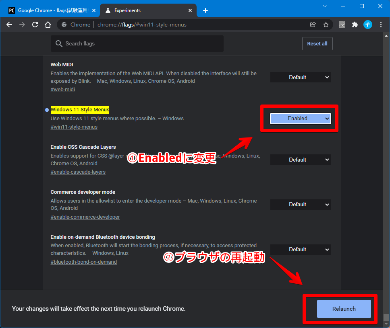The width and height of the screenshot is (390, 328).
Task: Follow the #enable-commerce-developer link
Action: pyautogui.click(x=85, y=217)
